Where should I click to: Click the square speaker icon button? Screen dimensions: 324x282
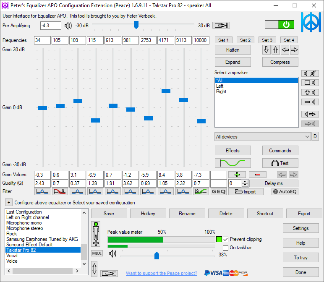coord(310,83)
